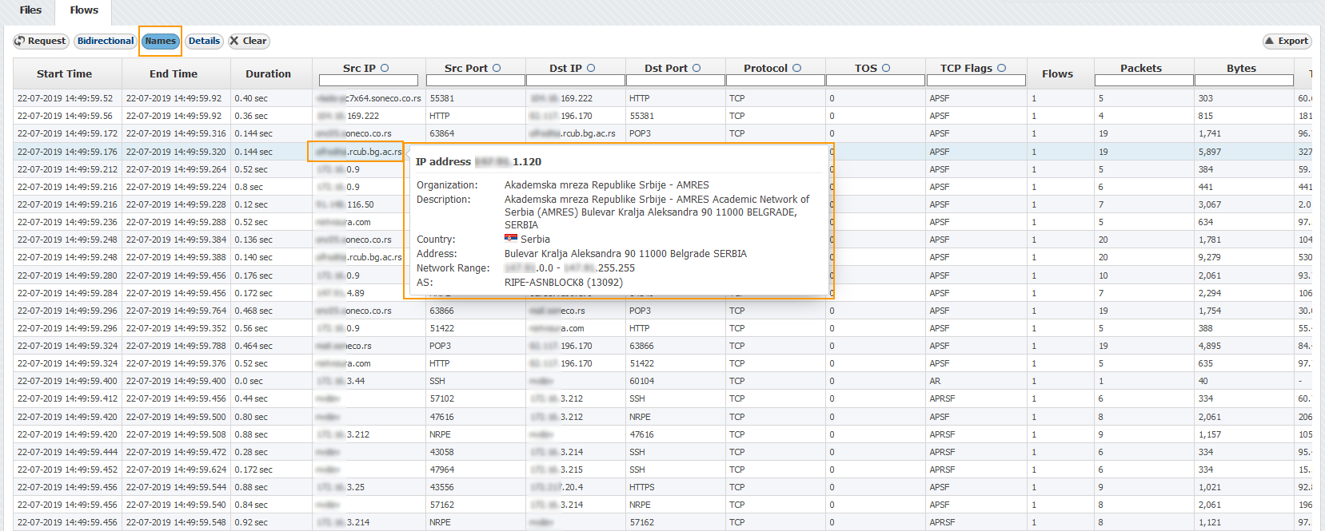Click the Request refresh button
This screenshot has width=1325, height=531.
(40, 41)
